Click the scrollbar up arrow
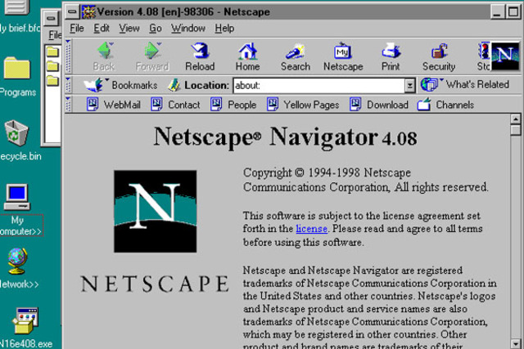Screen dimensions: 524x349 (x=516, y=119)
